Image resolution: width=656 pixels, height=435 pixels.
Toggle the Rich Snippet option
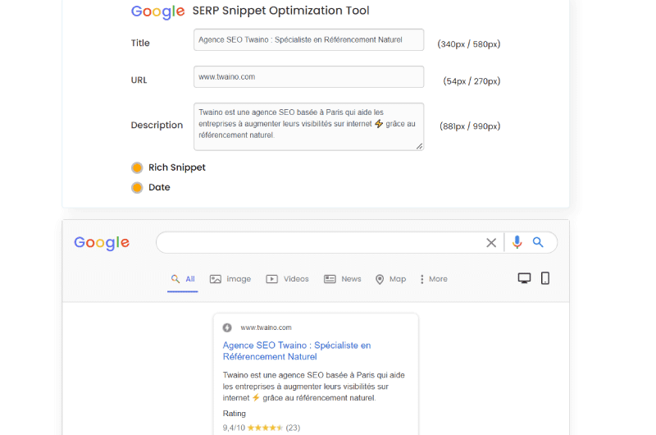[x=137, y=167]
